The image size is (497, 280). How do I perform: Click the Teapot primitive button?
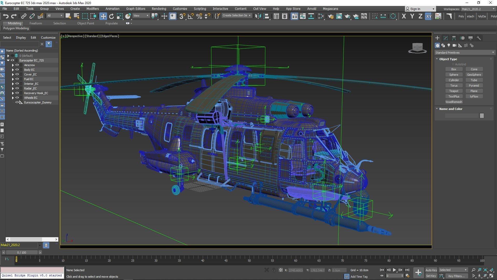point(454,91)
